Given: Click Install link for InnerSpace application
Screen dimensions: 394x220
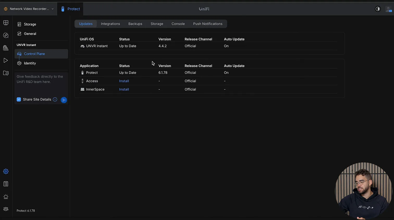Looking at the screenshot, I should pyautogui.click(x=124, y=89).
